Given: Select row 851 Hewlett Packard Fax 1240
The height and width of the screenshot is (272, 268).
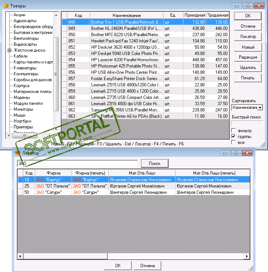Looking at the screenshot, I should pyautogui.click(x=145, y=41).
